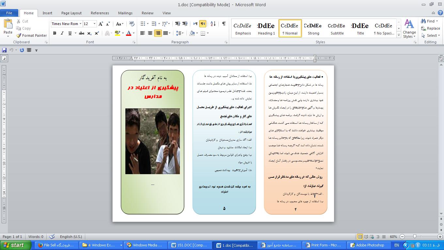The width and height of the screenshot is (444, 250).
Task: Switch to Full Screen Reading view
Action: click(x=366, y=237)
